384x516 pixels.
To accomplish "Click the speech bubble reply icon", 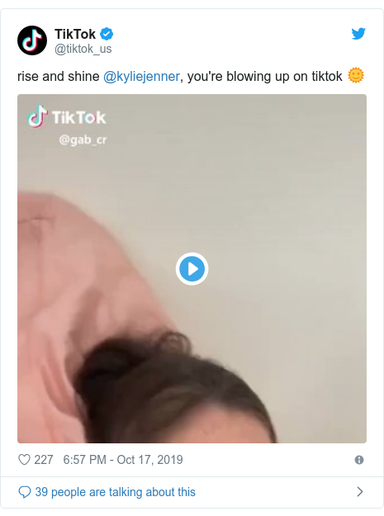I will 24,492.
